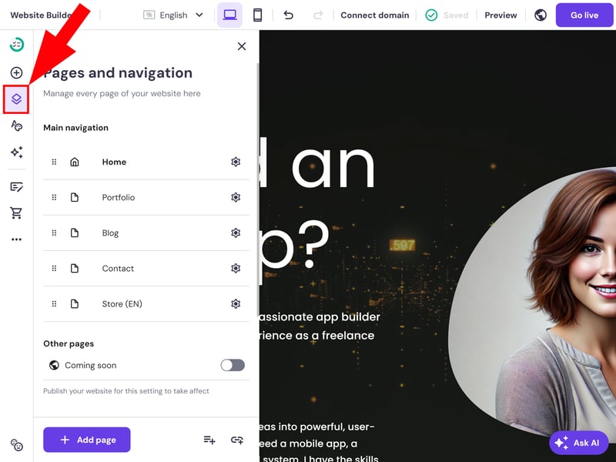Click the add link icon beside Add page
Viewport: 616px width, 462px height.
click(237, 440)
